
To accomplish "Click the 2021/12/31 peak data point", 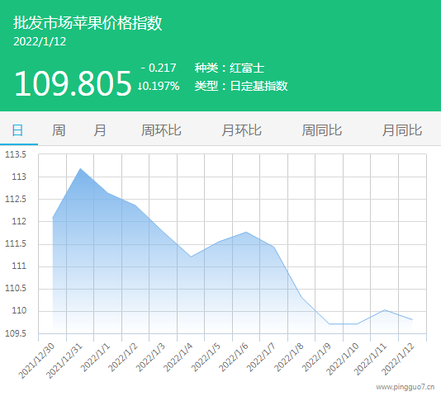I will click(80, 168).
